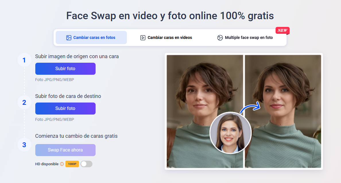Screen dimensions: 341x183
Task: Switch to the 'Cambiar caras en fotos' tab
Action: 91,37
